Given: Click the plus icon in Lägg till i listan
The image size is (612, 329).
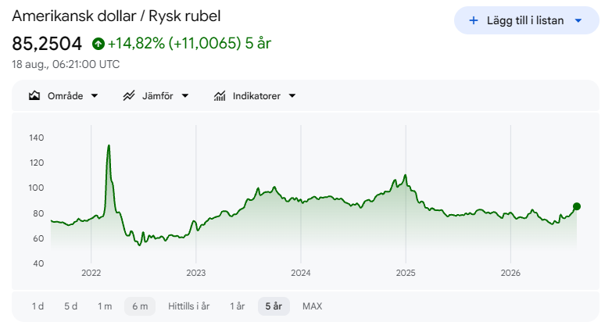Looking at the screenshot, I should point(474,20).
